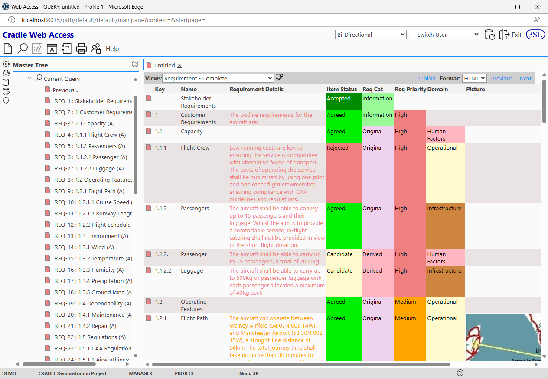Viewport: 548px width, 379px height.
Task: Click the Exit door icon
Action: coord(504,35)
